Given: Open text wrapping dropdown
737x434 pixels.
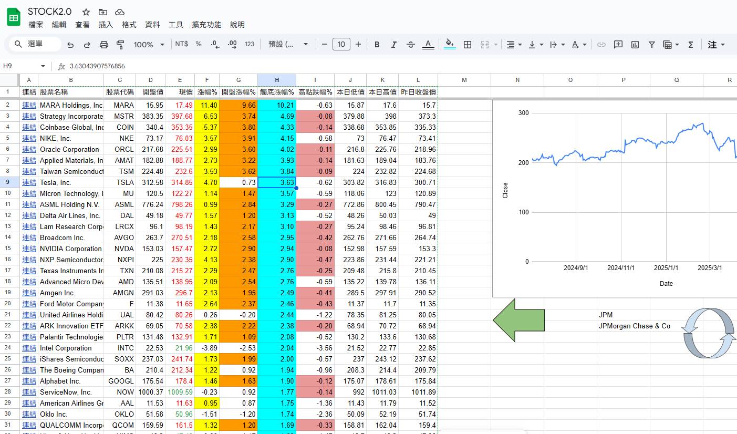Looking at the screenshot, I should pyautogui.click(x=557, y=45).
